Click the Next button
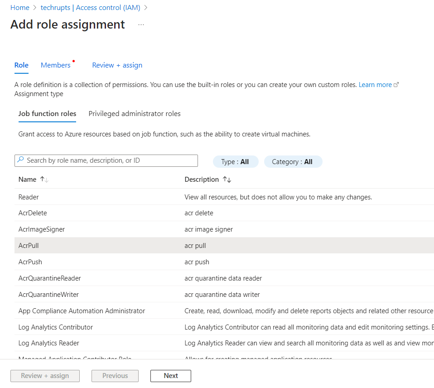Image resolution: width=434 pixels, height=388 pixels. click(171, 376)
